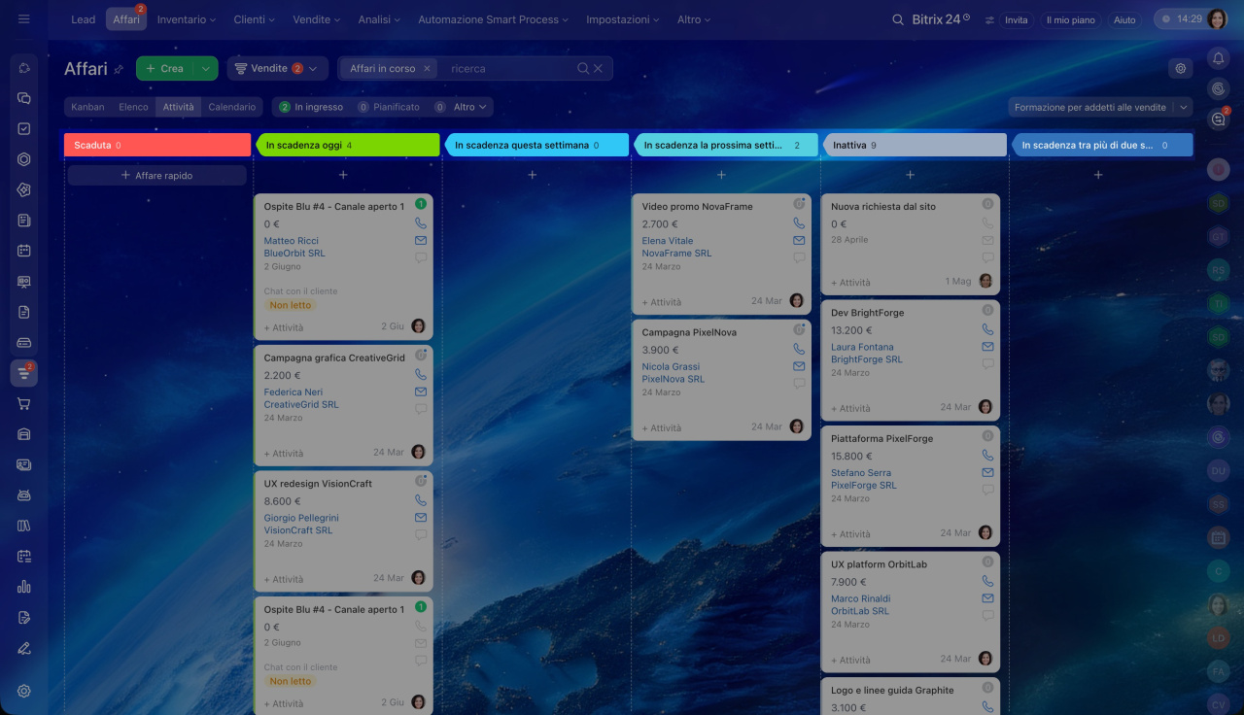Screen dimensions: 1244x715
Task: Expand the Automazione Smart Process menu
Action: click(x=495, y=19)
